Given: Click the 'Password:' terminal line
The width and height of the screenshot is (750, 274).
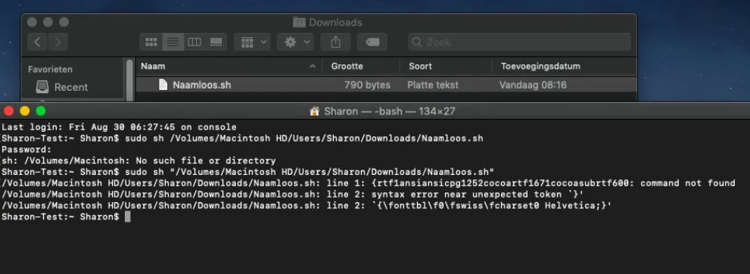Looking at the screenshot, I should coord(26,150).
